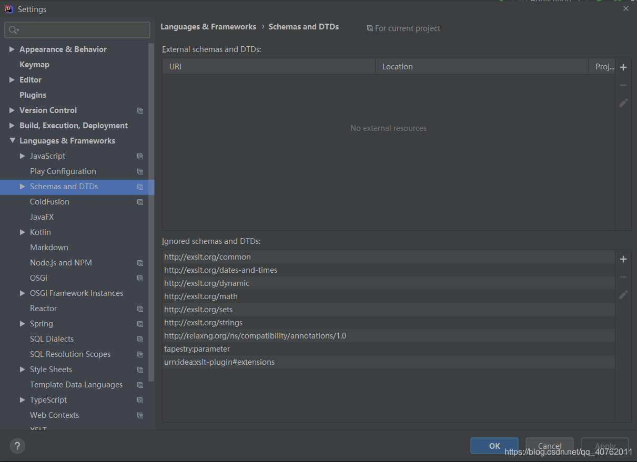This screenshot has height=462, width=637.
Task: Select http://exslt.org/sets entry
Action: (x=389, y=310)
